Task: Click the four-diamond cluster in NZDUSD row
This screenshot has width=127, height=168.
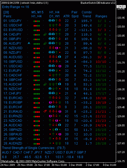Action: 37,49
